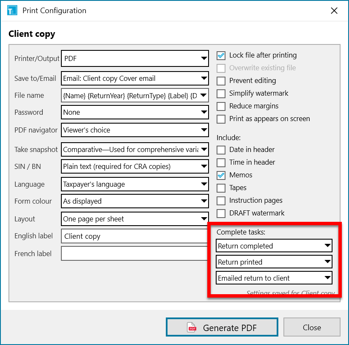Click the TaxCycle app icon in title bar
Viewport: 349px width, 345px height.
tap(12, 11)
